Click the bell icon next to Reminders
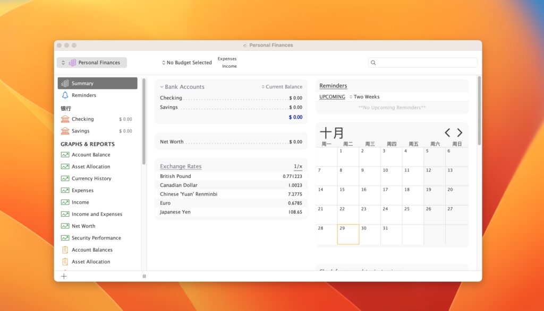The height and width of the screenshot is (311, 544). pyautogui.click(x=65, y=95)
